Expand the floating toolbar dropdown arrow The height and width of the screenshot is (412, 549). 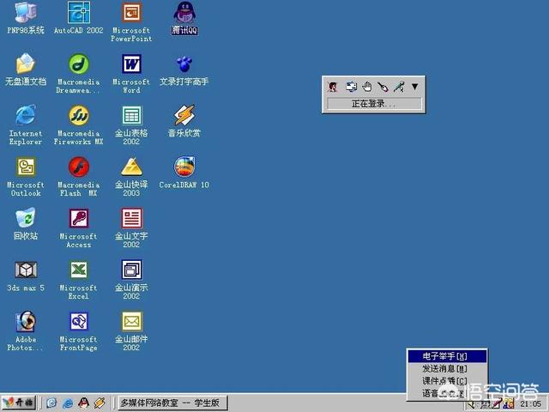[414, 87]
